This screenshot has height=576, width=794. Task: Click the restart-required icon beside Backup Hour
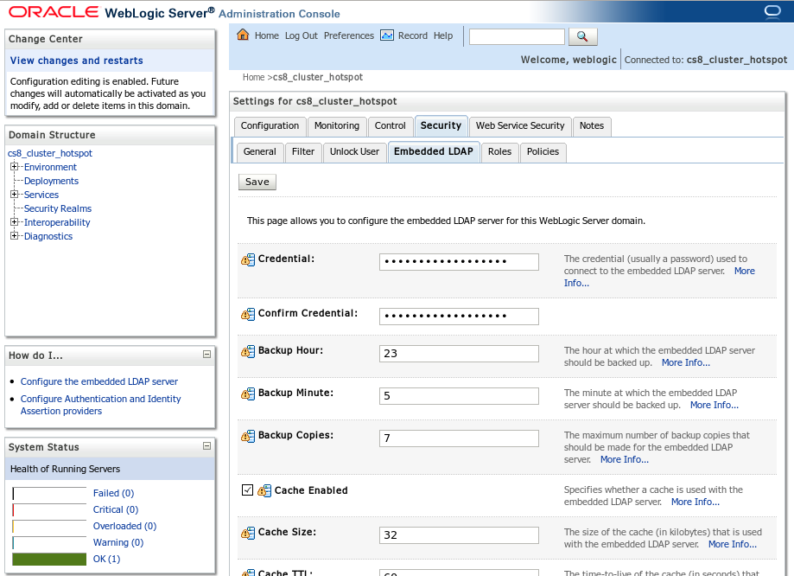(248, 351)
